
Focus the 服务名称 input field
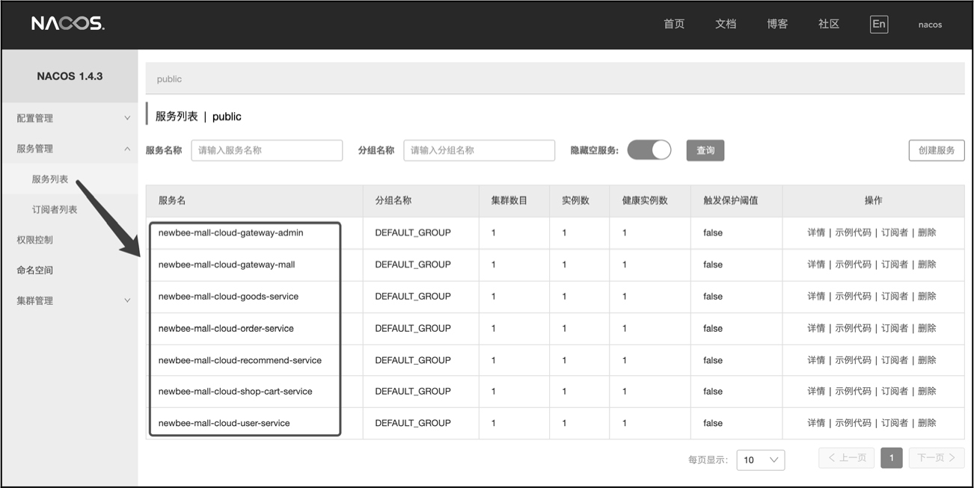[267, 150]
